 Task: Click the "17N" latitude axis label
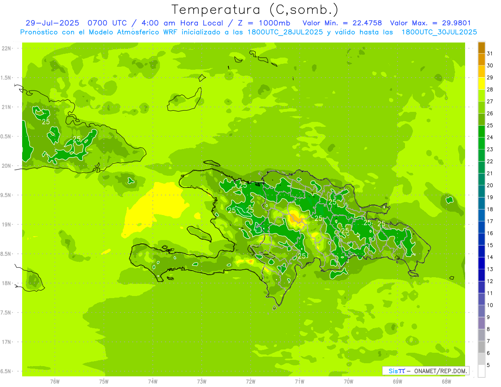pos(6,342)
